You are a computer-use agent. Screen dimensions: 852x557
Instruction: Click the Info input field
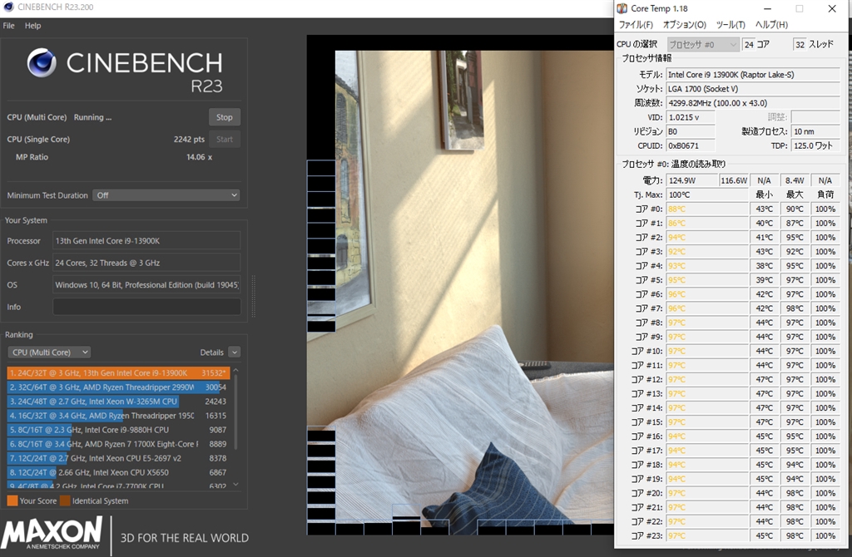click(146, 307)
